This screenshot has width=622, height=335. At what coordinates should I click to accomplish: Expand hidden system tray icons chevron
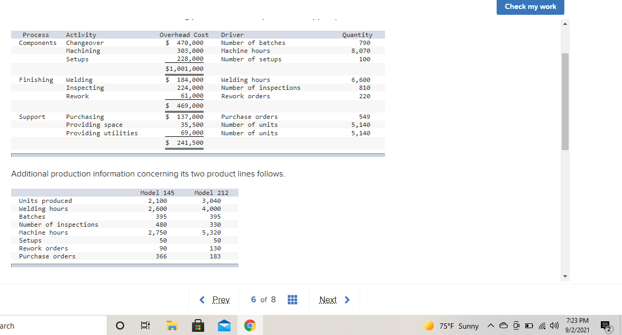click(x=491, y=326)
